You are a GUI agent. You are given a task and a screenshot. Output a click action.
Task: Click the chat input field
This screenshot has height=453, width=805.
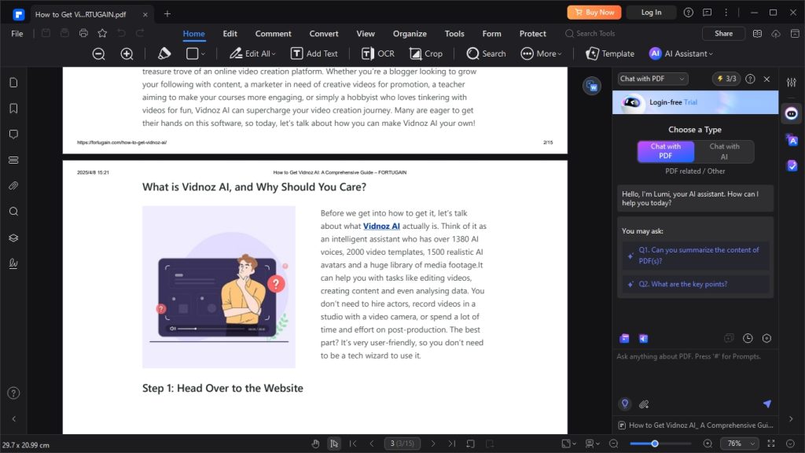point(695,374)
